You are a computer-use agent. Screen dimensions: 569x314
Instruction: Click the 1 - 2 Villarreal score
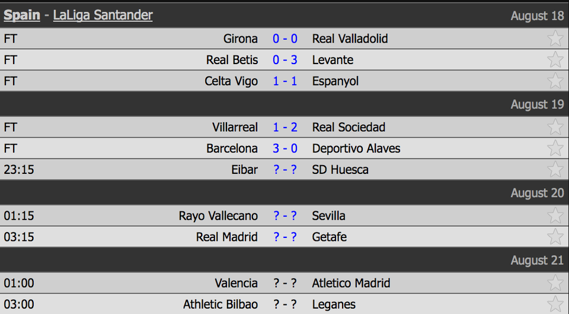[285, 127]
